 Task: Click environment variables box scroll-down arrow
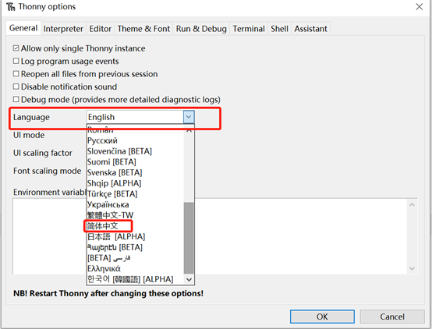point(412,268)
